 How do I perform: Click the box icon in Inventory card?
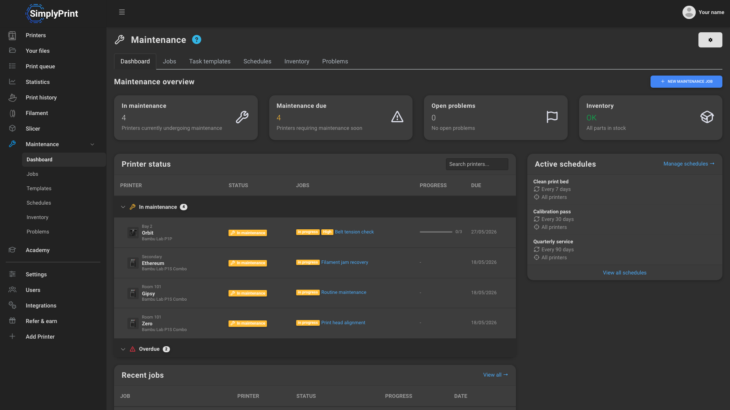point(707,117)
